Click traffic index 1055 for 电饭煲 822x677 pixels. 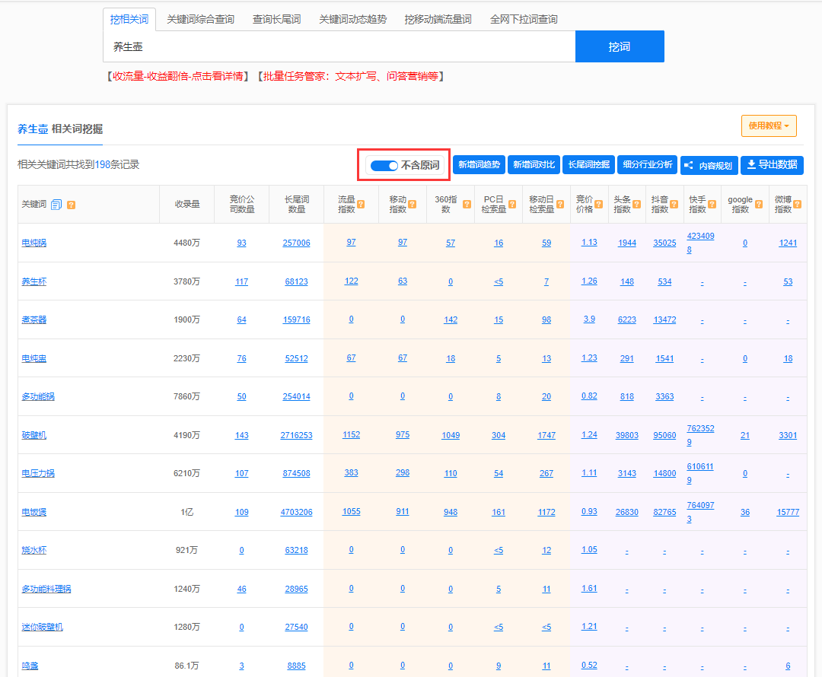coord(351,511)
